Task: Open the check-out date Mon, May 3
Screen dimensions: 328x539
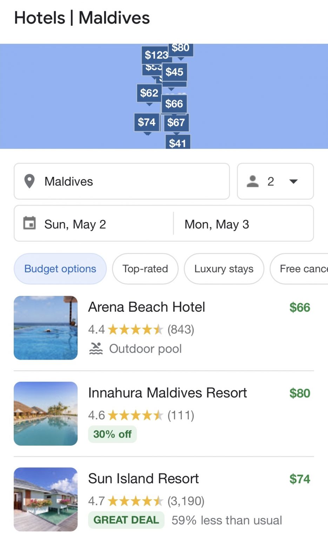Action: (x=243, y=224)
